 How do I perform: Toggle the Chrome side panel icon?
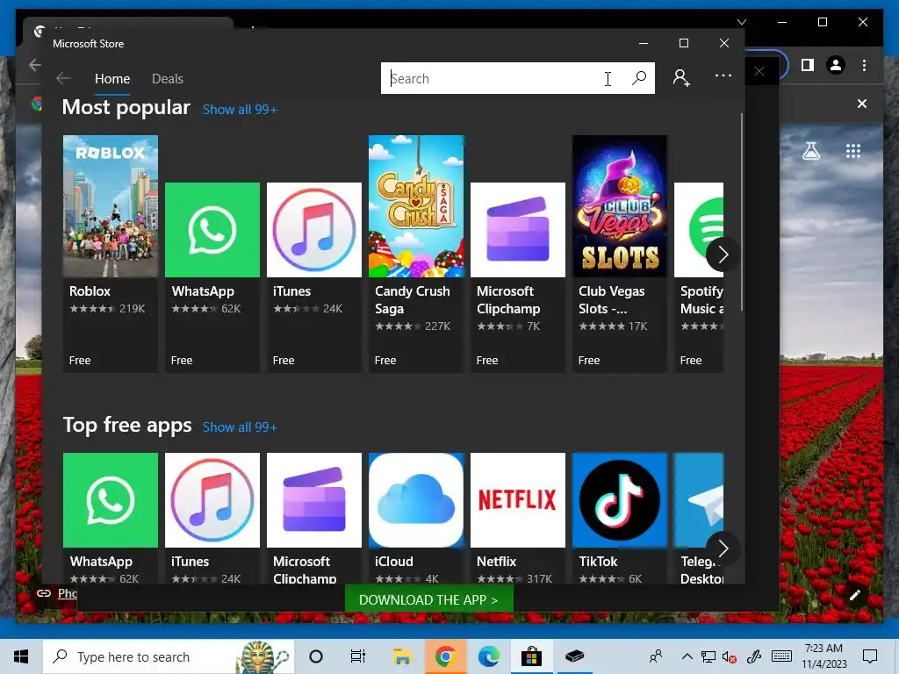pyautogui.click(x=808, y=65)
